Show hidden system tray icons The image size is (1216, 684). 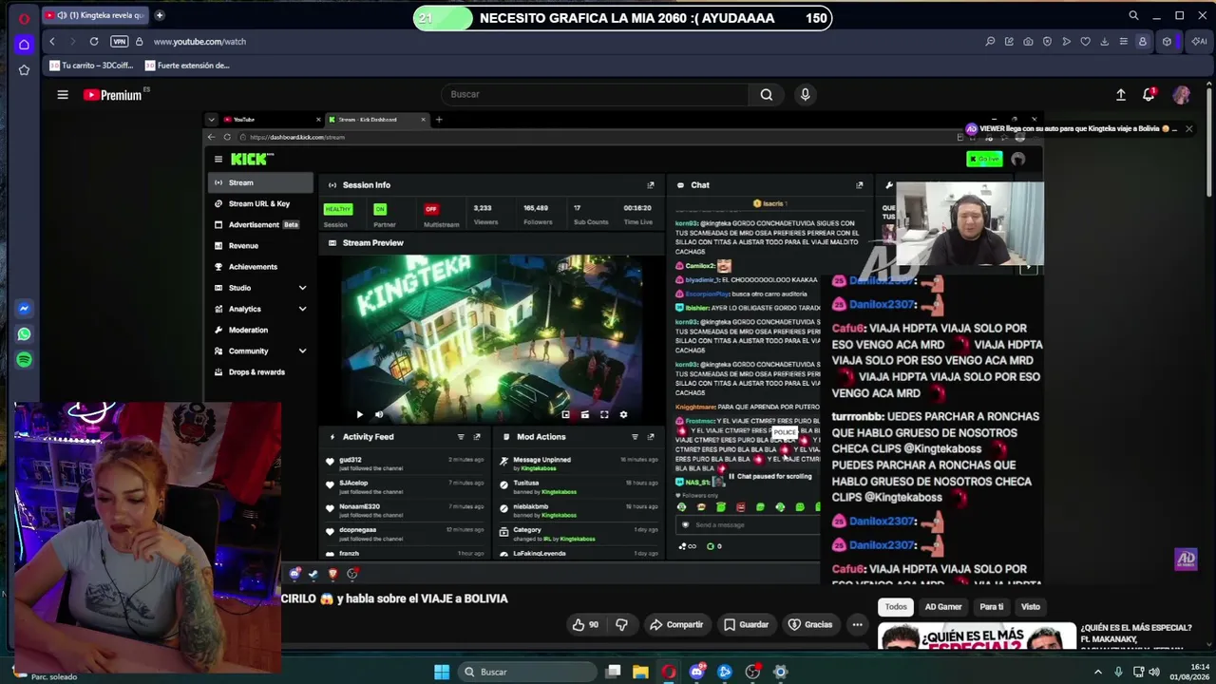coord(1098,672)
